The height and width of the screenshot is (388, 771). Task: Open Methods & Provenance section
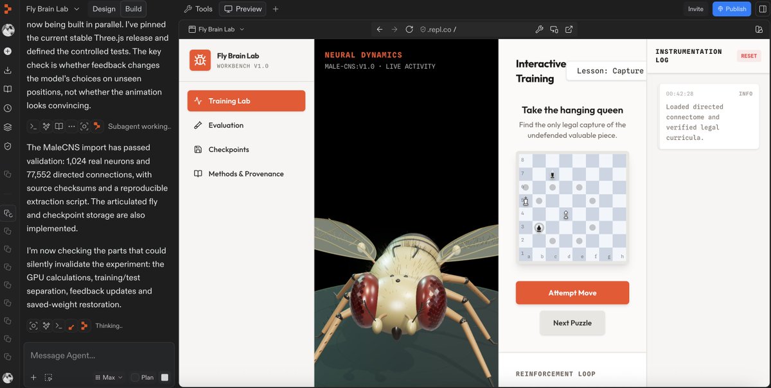click(246, 174)
